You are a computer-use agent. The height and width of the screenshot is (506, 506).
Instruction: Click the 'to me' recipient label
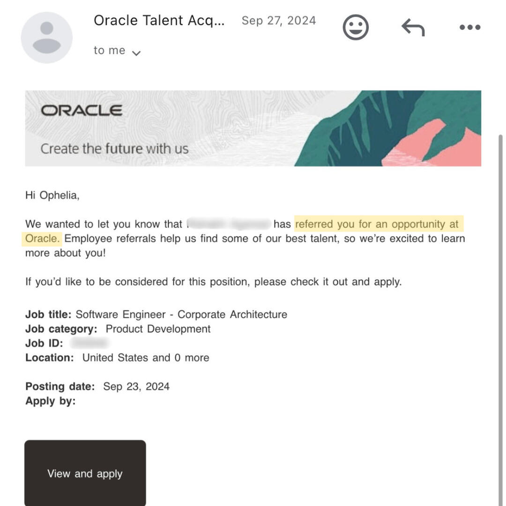(109, 51)
